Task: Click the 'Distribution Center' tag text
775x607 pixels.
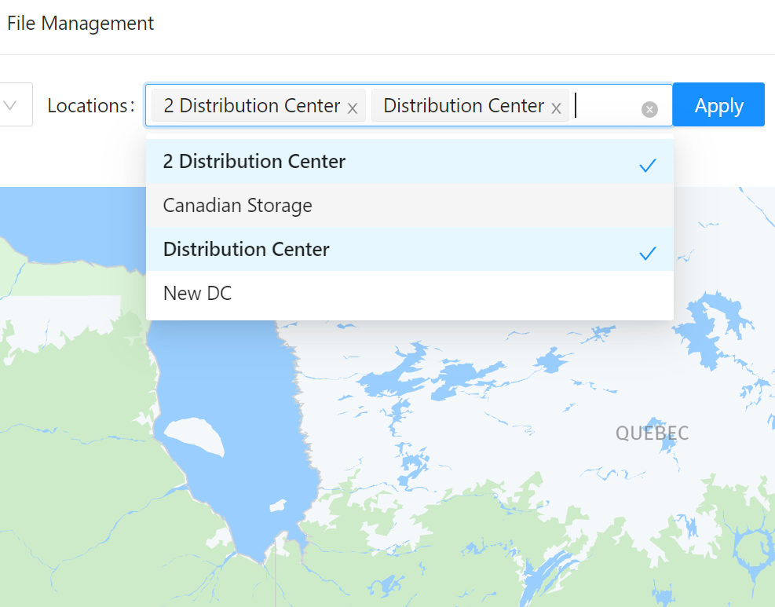Action: point(463,105)
